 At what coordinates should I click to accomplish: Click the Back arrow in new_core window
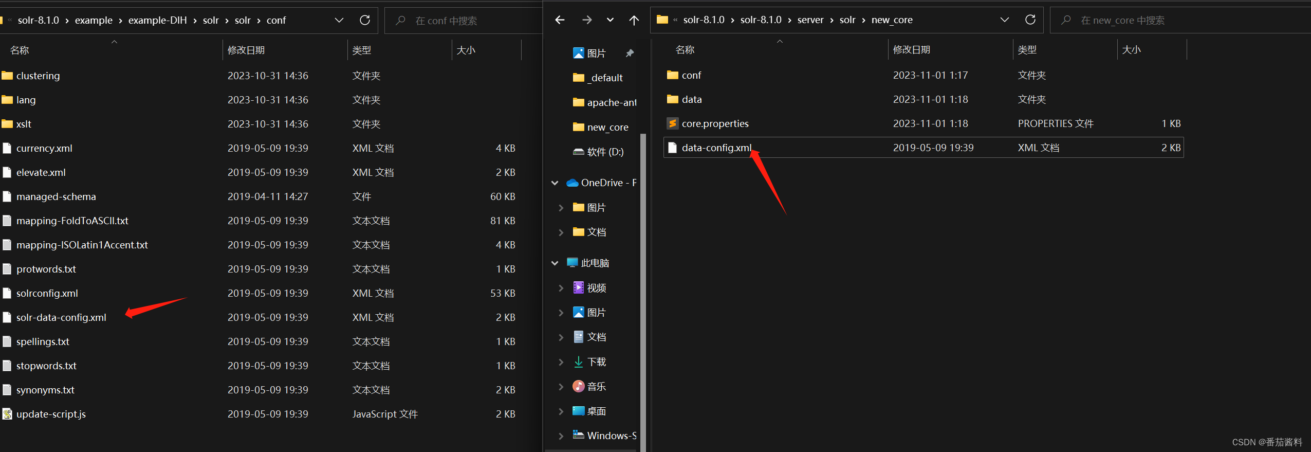(560, 20)
